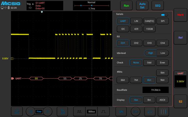Set Check parity to Odd
The width and height of the screenshot is (188, 117).
point(149,63)
